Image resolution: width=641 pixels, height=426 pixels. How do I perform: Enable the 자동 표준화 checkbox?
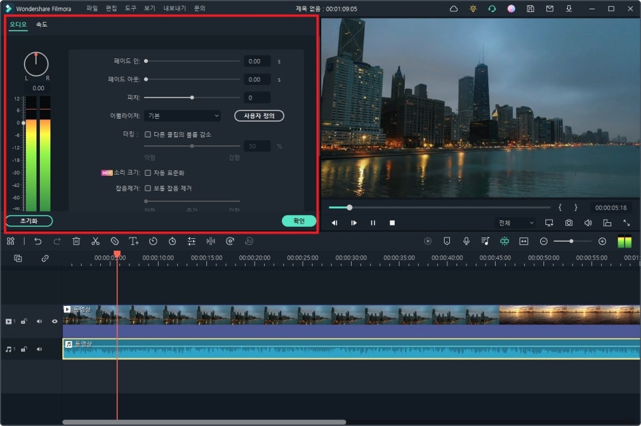pos(147,173)
